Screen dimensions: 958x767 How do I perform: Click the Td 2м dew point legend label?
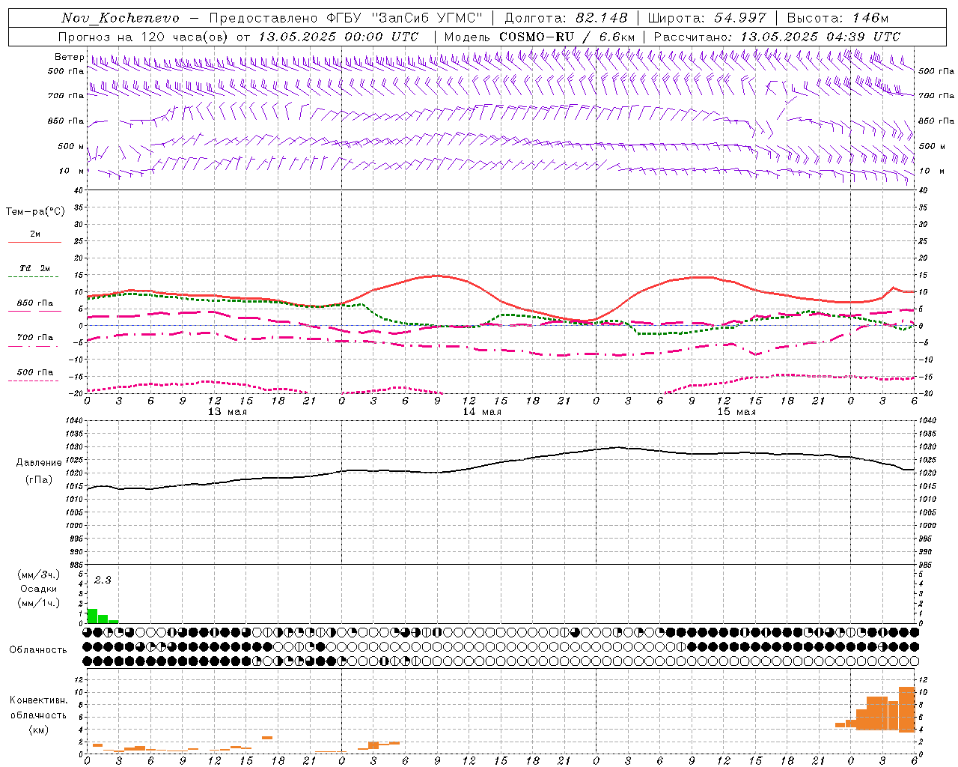click(35, 268)
